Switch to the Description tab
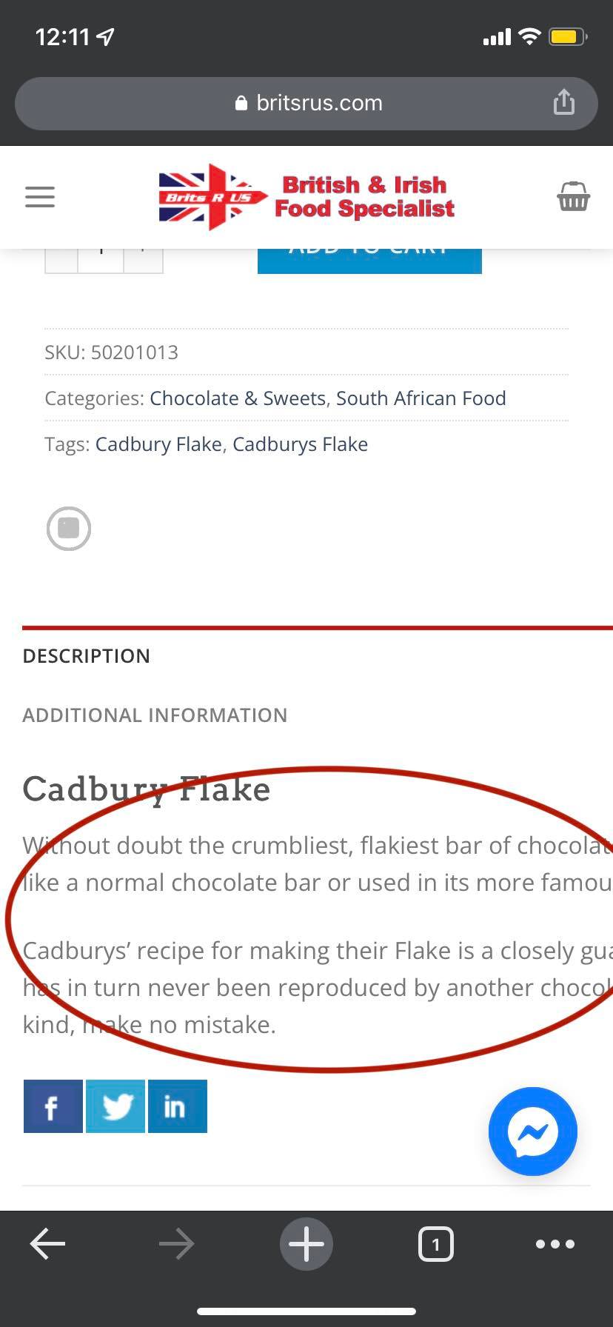The image size is (613, 1327). pyautogui.click(x=87, y=656)
